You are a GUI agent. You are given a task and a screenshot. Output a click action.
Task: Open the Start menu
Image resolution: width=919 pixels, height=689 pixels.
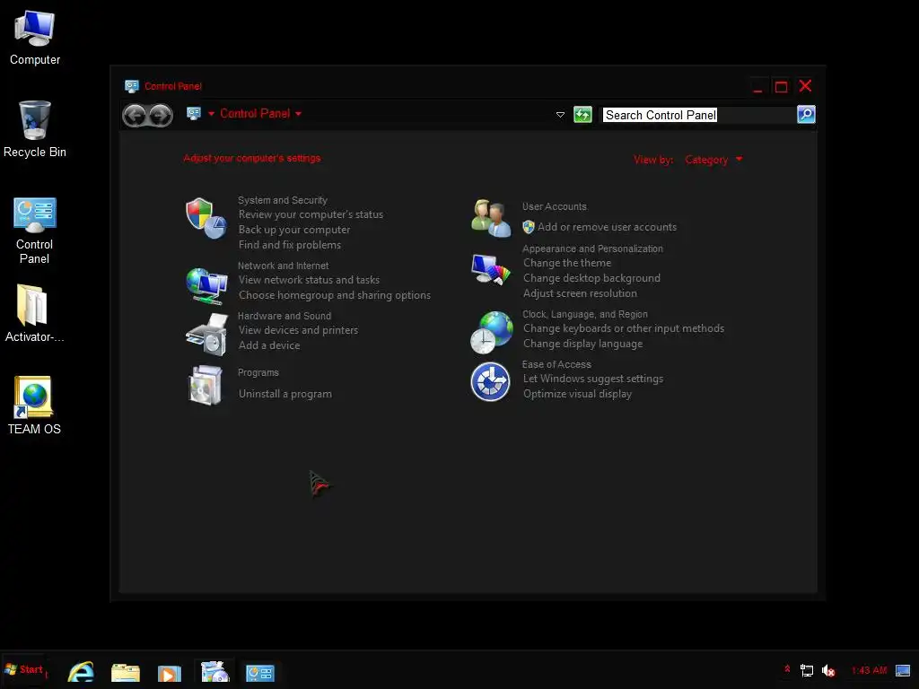click(23, 669)
